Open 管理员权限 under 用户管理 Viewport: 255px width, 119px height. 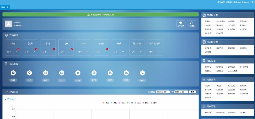pos(232,112)
